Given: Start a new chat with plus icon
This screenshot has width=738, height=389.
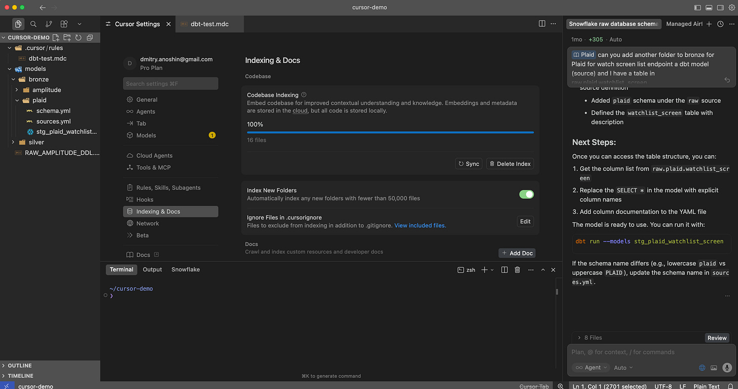Looking at the screenshot, I should (709, 24).
